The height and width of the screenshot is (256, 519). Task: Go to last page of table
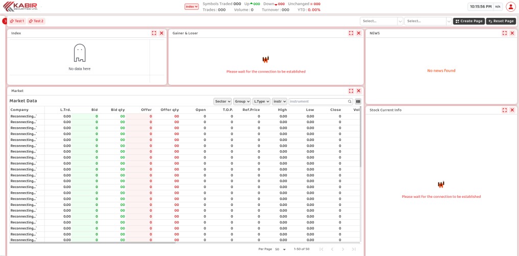pyautogui.click(x=354, y=249)
